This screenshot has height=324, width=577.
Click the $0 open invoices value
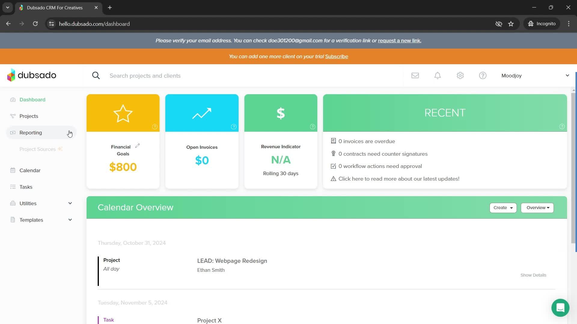[202, 160]
